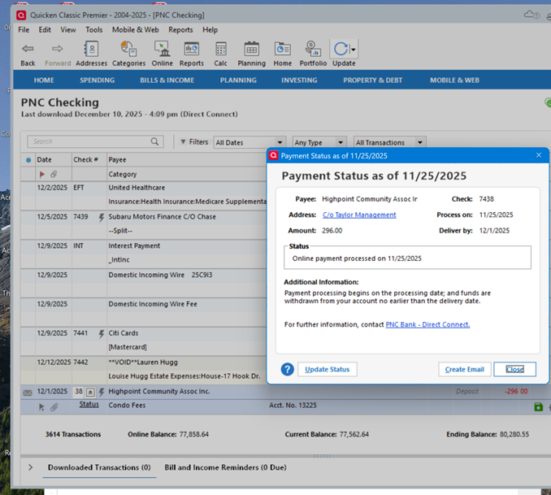Select the Downloaded Transactions (0) tab

(99, 467)
